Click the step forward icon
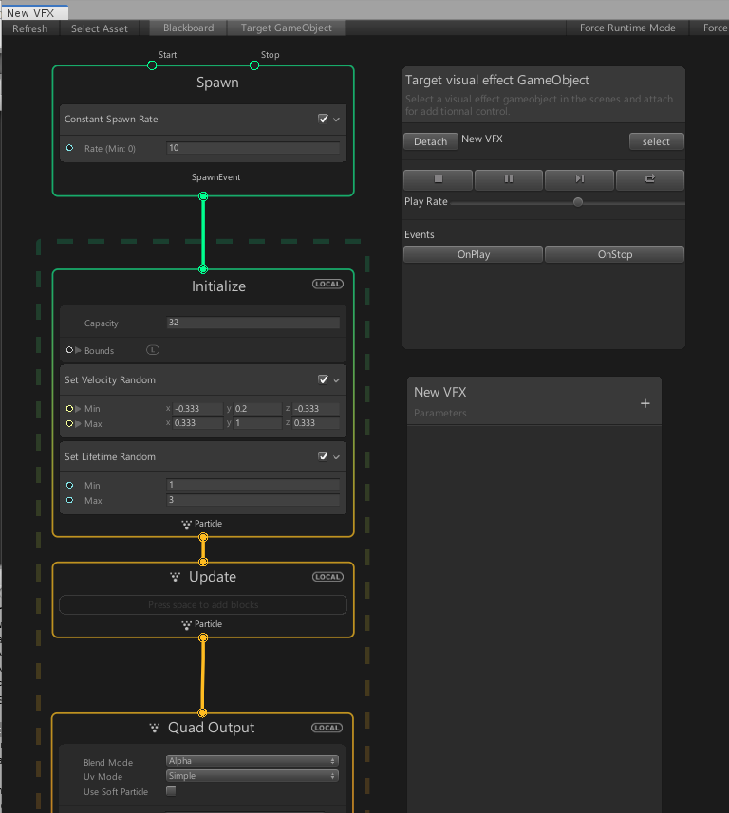Screen dimensions: 729x813 [x=579, y=179]
